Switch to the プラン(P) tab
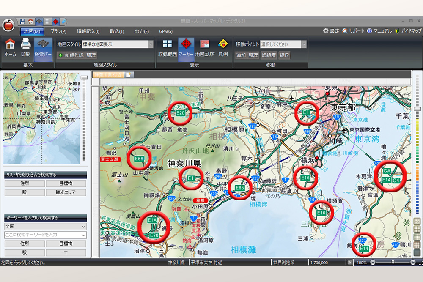 (x=58, y=31)
